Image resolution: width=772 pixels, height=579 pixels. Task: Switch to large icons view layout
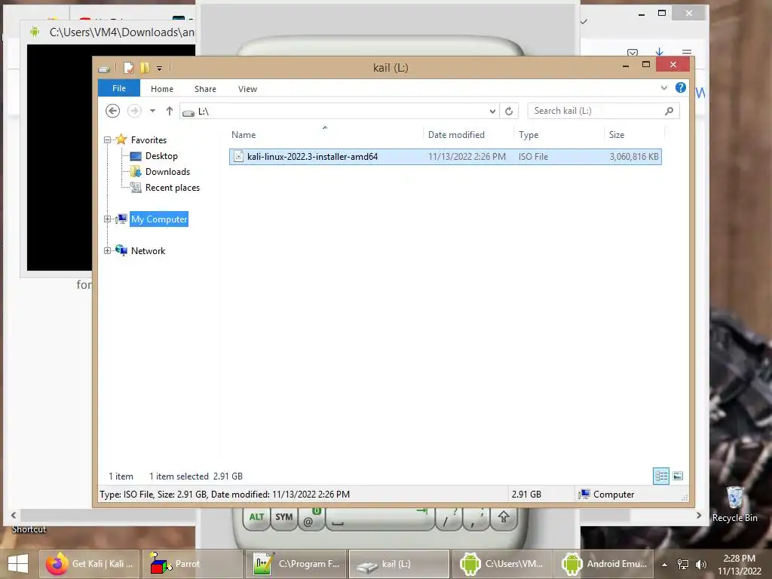678,476
